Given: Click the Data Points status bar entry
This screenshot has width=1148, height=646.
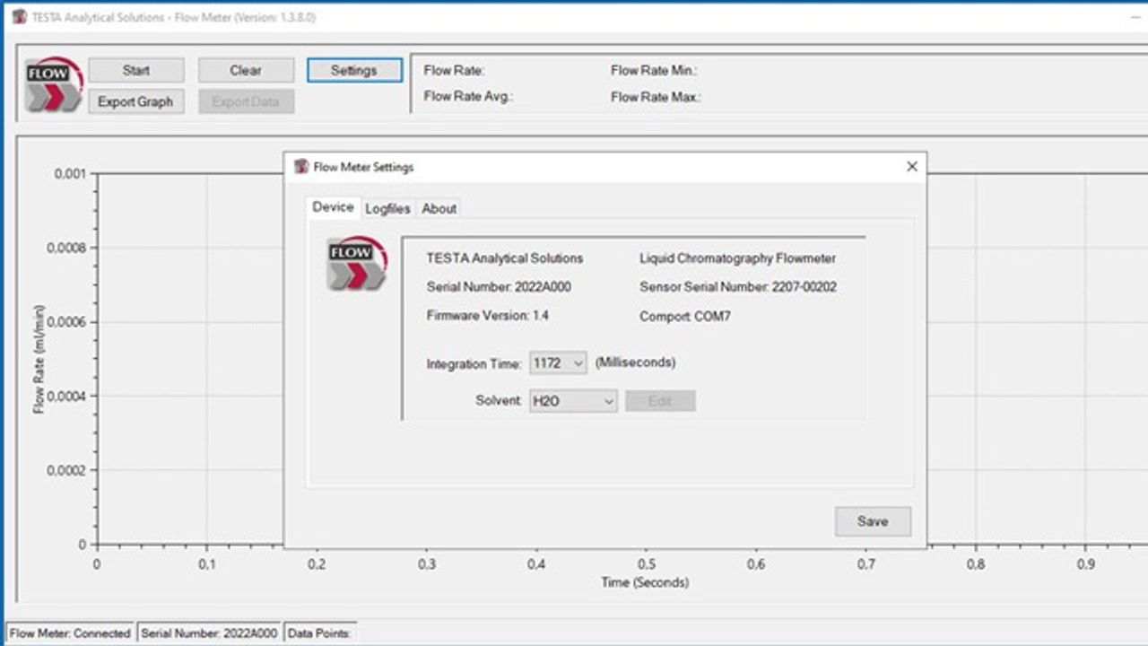Looking at the screenshot, I should click(320, 633).
